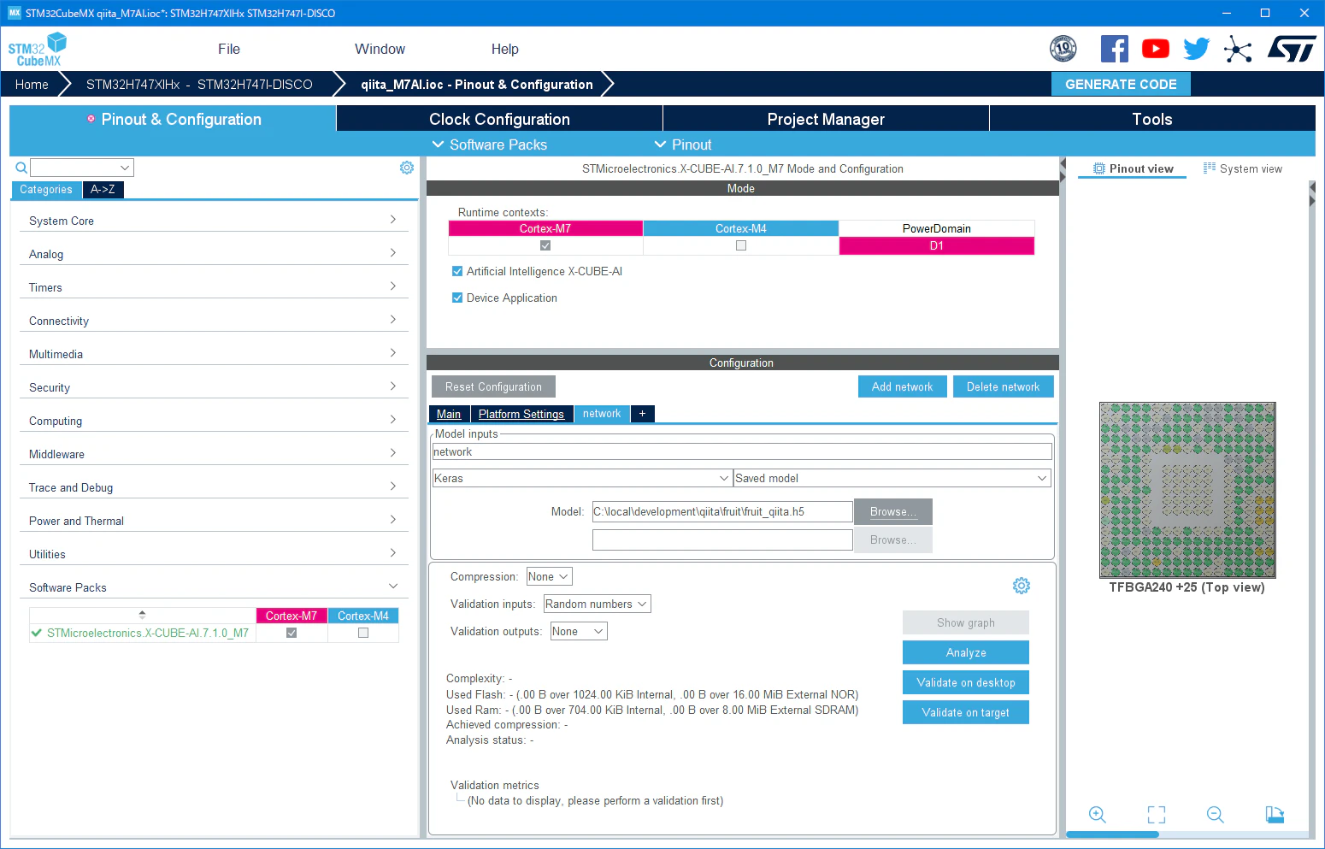
Task: Uncheck Device Application checkbox
Action: [x=457, y=298]
